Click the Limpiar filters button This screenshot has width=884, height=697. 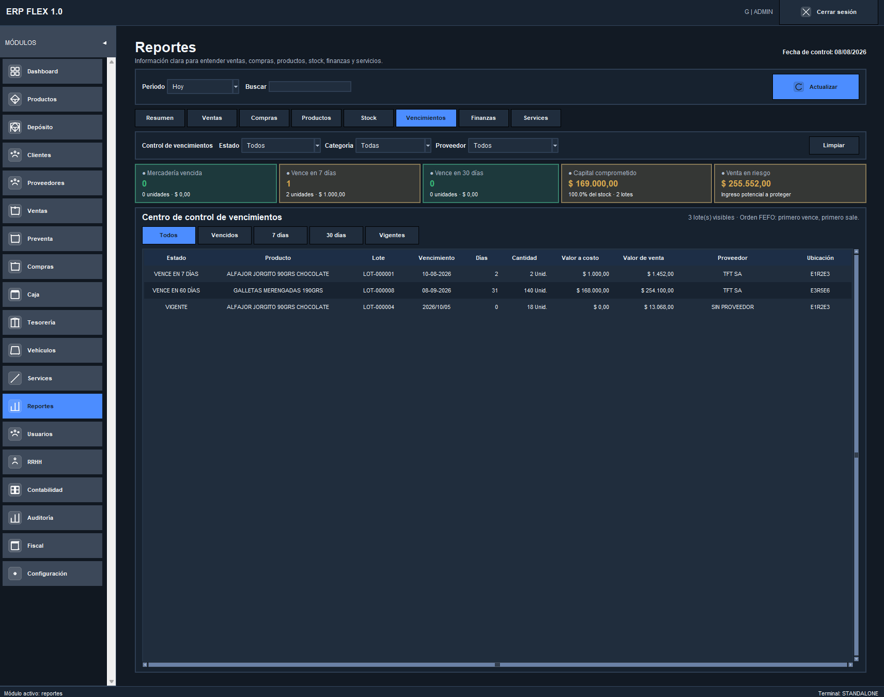click(834, 145)
